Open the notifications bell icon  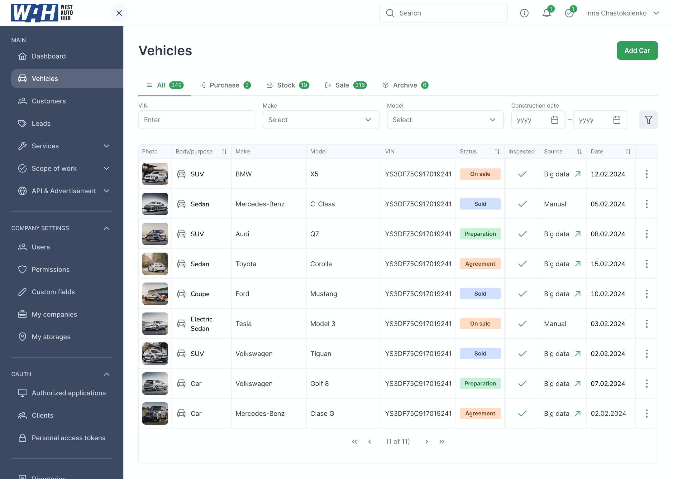(547, 13)
